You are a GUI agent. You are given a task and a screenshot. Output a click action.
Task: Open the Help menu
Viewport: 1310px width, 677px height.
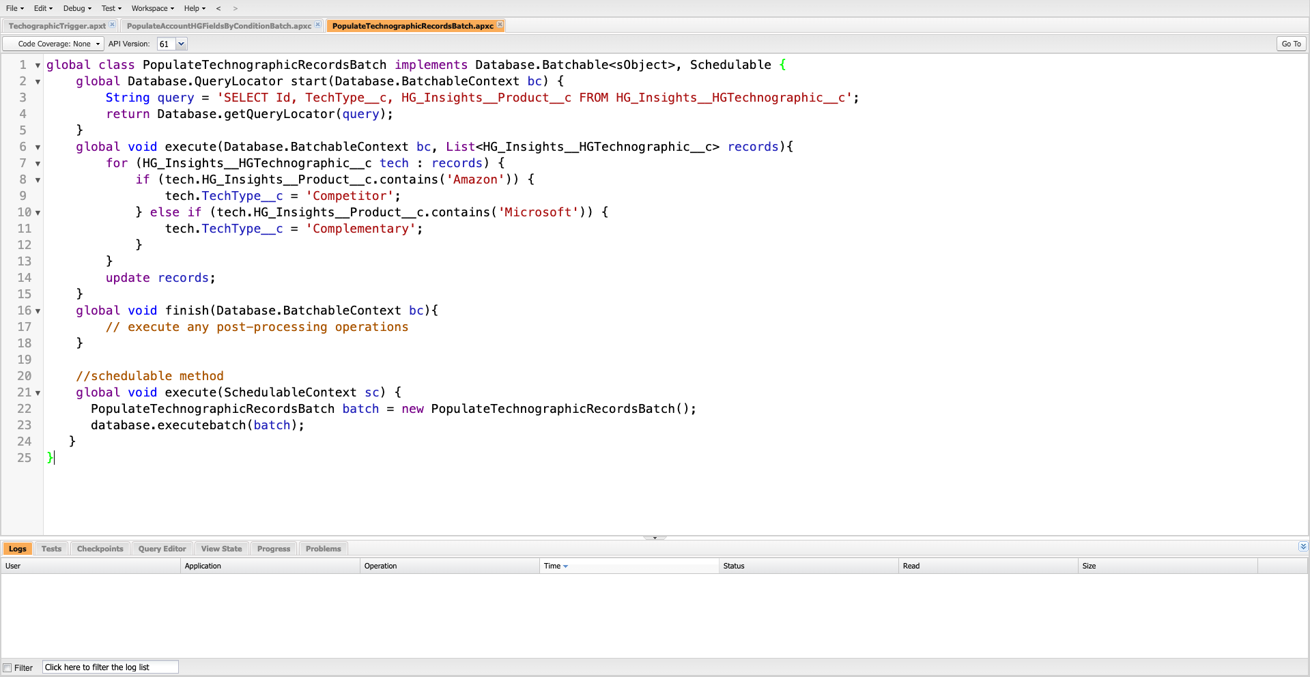pos(195,8)
